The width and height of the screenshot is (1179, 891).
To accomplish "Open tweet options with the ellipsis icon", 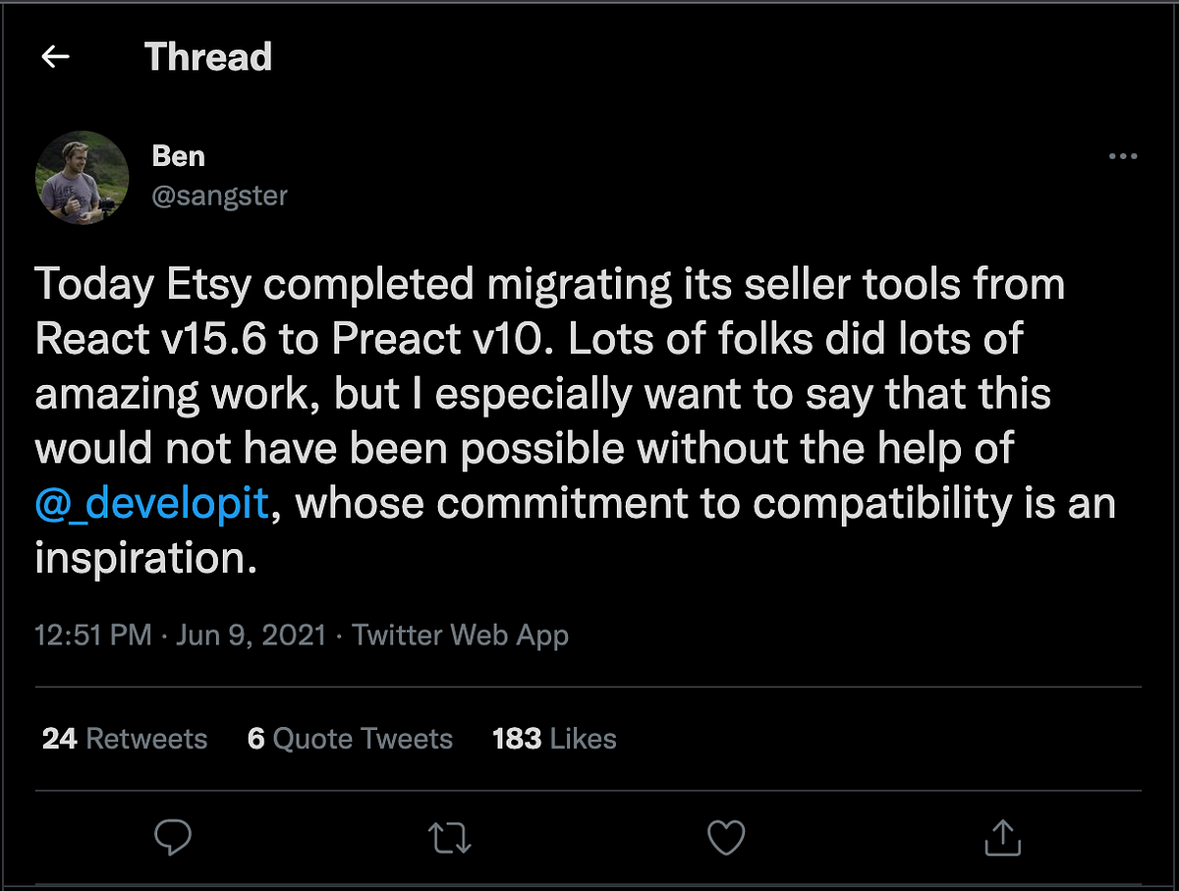I will 1123,156.
